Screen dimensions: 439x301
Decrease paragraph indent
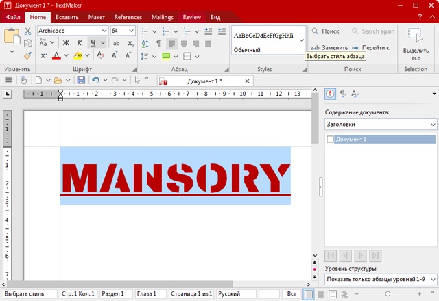222,31
